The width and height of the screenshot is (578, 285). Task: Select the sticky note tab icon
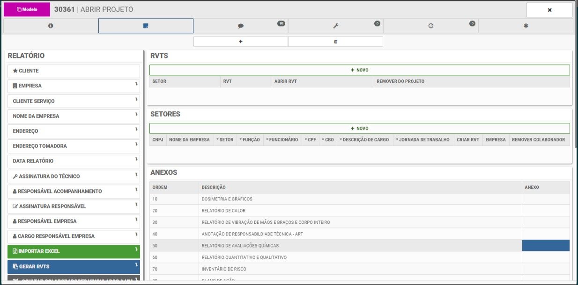pos(146,26)
